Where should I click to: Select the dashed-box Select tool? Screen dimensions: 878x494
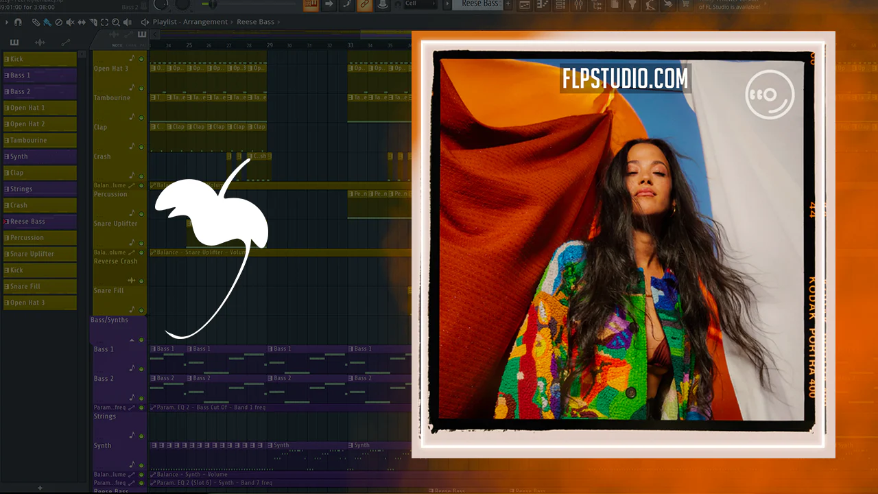(x=104, y=22)
